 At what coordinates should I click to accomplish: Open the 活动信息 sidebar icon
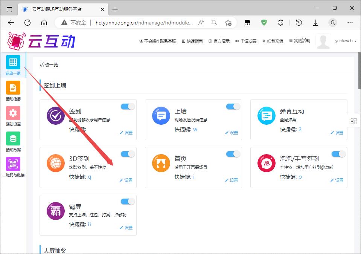click(13, 87)
